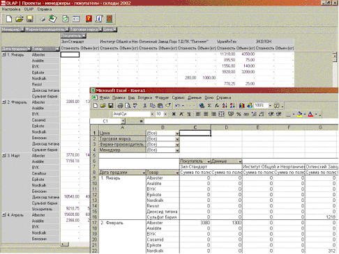Open Формат menu in Excel

click(162, 97)
